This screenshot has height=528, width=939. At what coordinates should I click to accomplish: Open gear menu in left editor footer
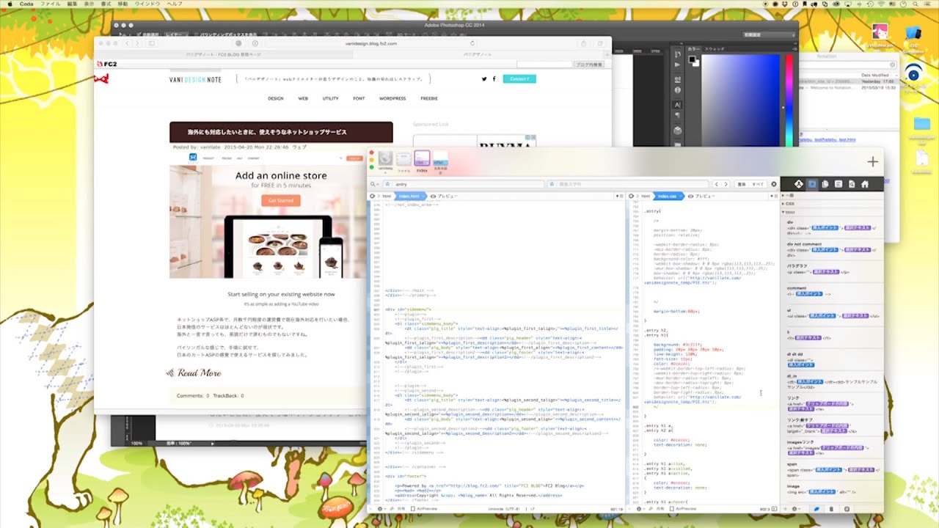pyautogui.click(x=381, y=508)
